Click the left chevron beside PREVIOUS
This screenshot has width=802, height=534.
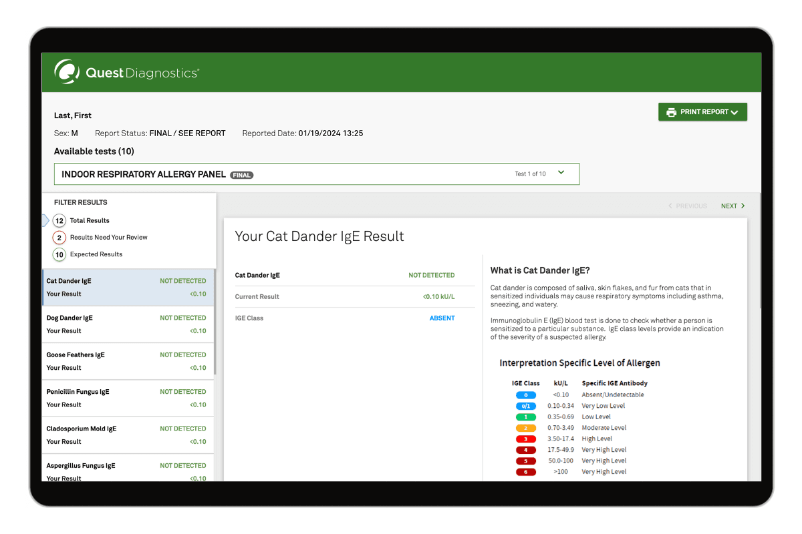[x=670, y=206]
